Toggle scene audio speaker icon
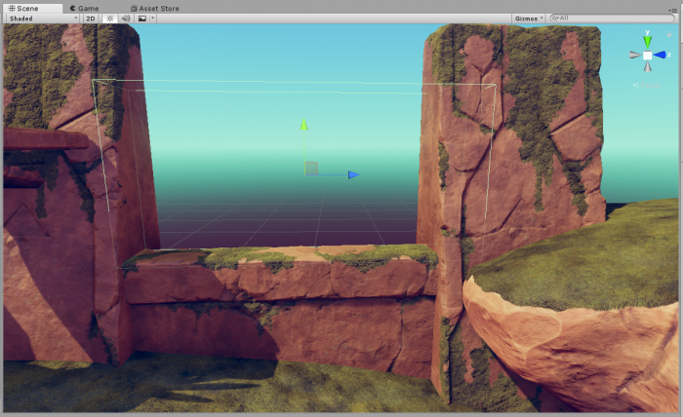 (125, 19)
